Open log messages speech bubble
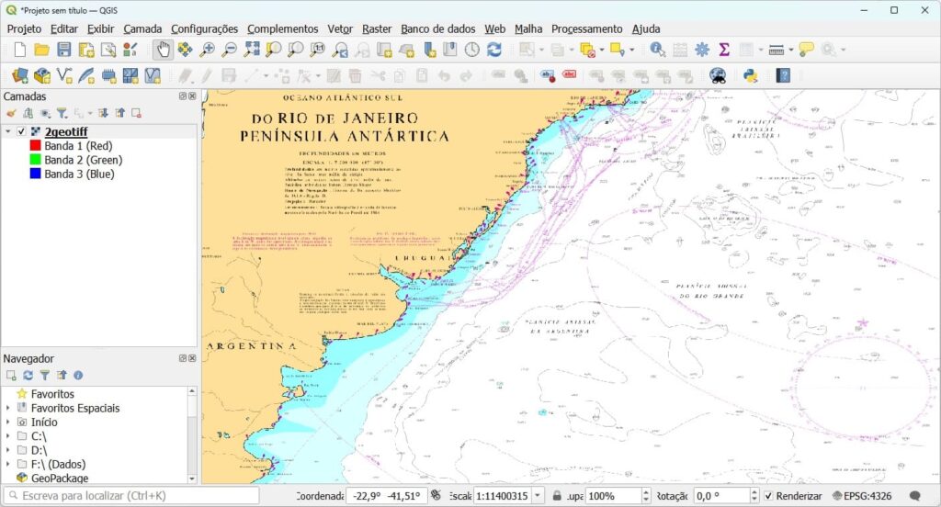The width and height of the screenshot is (941, 507). click(915, 496)
